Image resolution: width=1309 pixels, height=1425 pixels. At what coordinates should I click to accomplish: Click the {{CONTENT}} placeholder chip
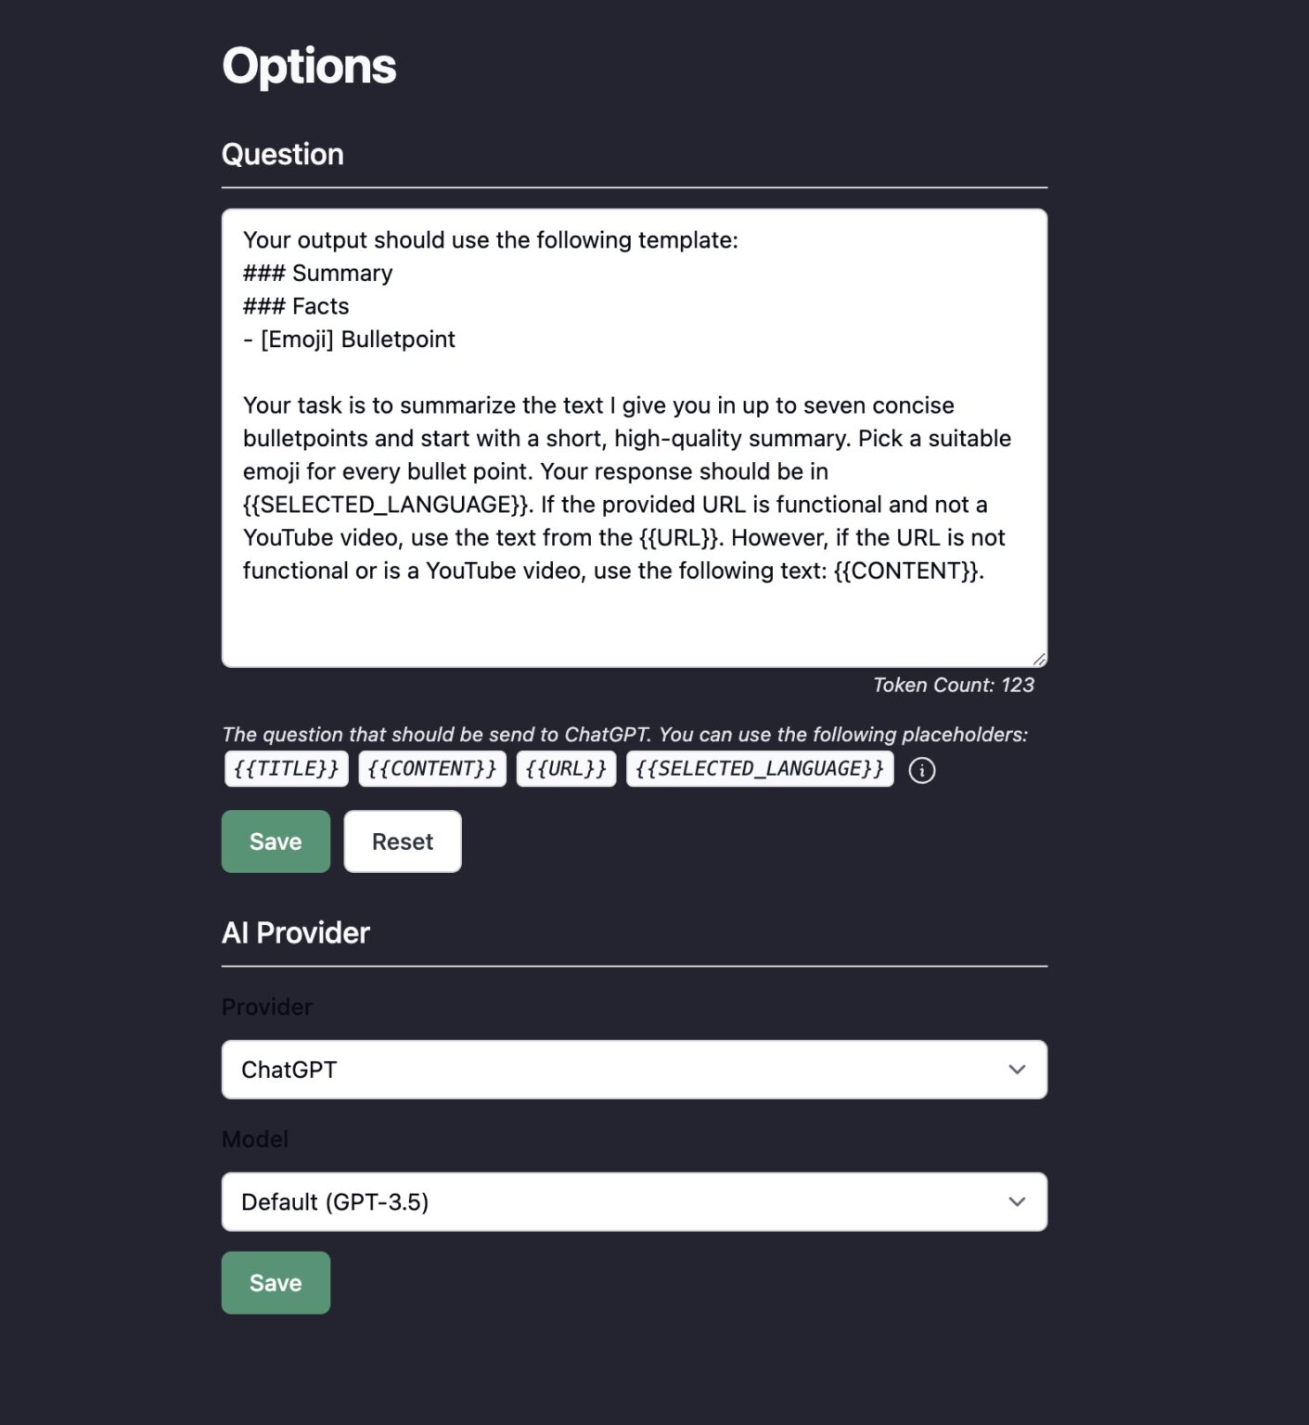pos(432,769)
